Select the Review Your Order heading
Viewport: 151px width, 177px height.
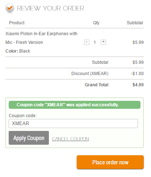pos(50,8)
